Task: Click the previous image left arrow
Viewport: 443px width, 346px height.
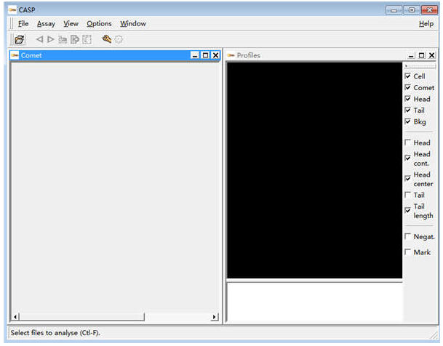Action: point(39,39)
